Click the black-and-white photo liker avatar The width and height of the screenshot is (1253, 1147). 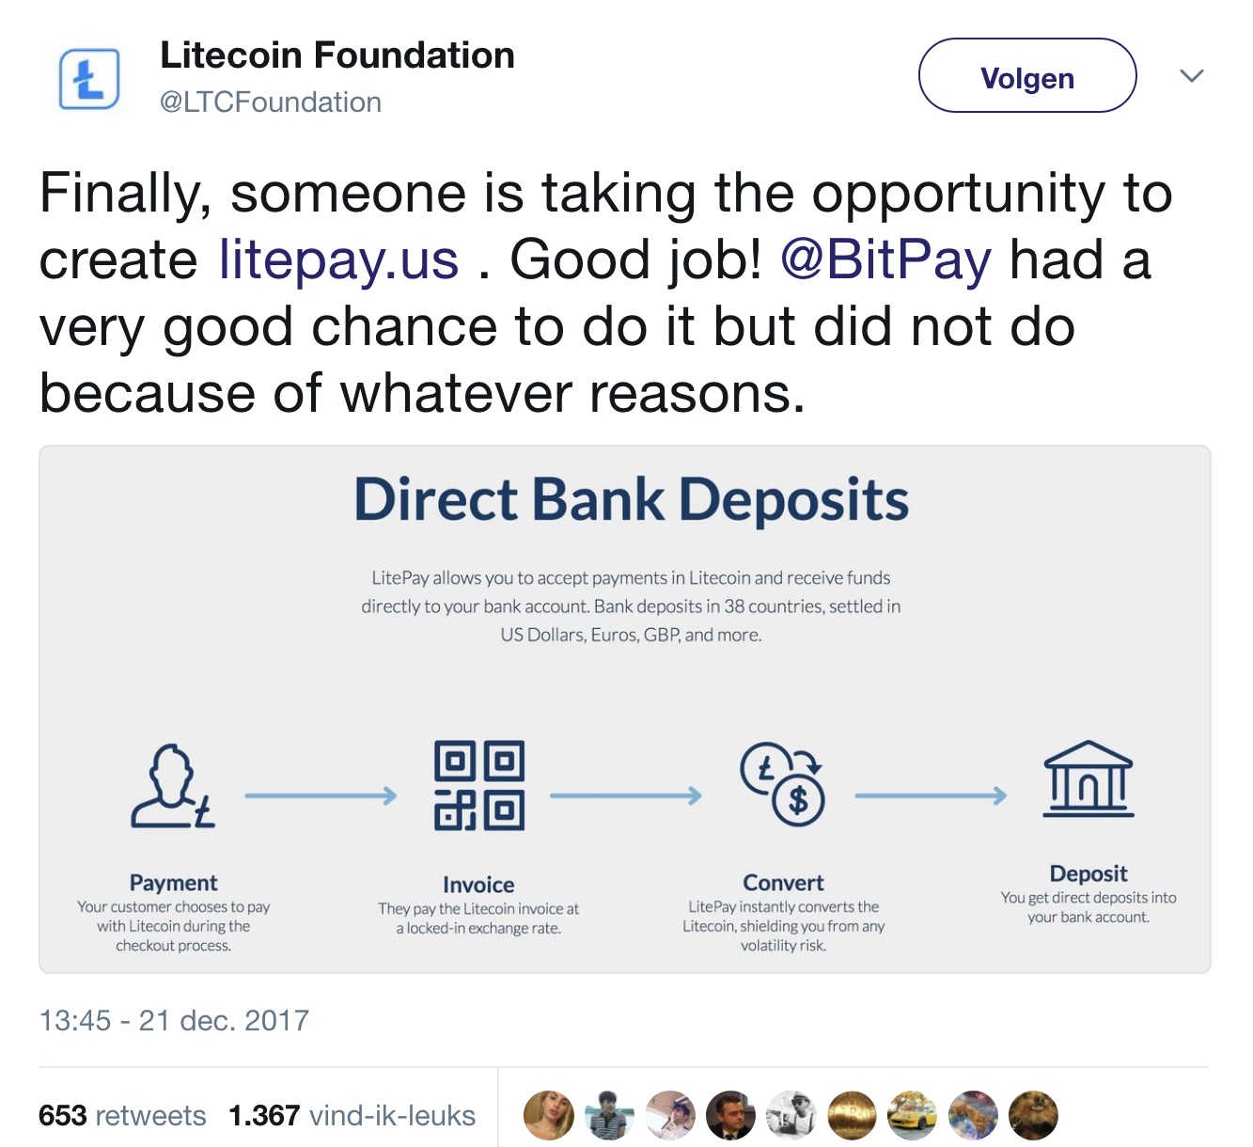pyautogui.click(x=791, y=1115)
